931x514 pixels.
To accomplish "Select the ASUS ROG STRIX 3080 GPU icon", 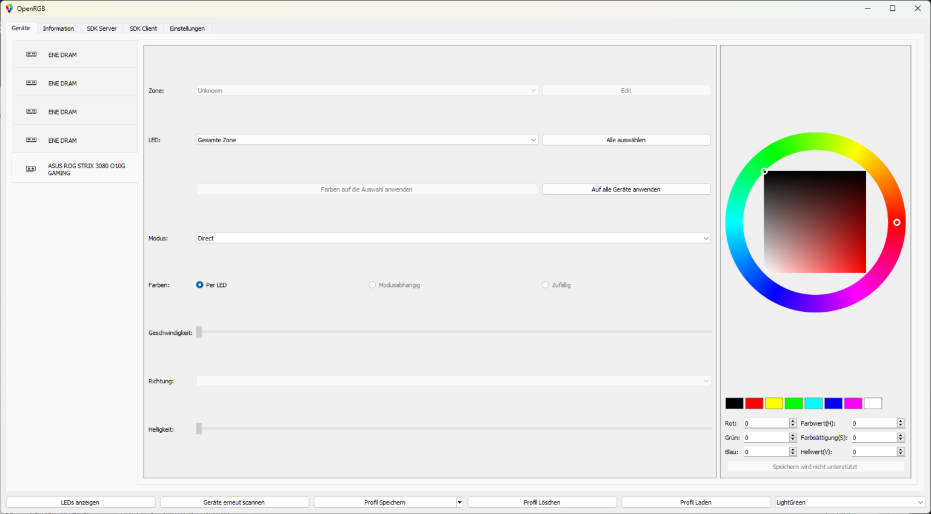I will click(x=31, y=169).
